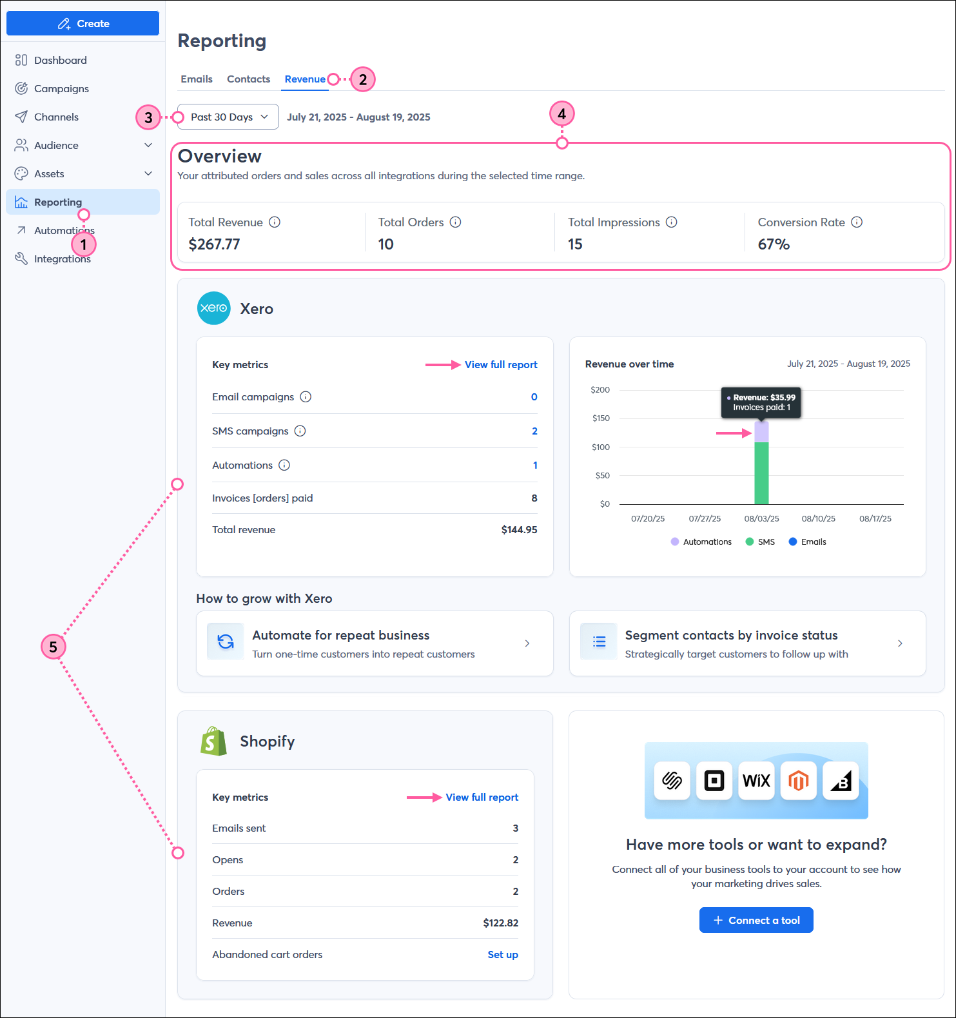The image size is (956, 1018).
Task: Click the Square integration icon
Action: 714,781
